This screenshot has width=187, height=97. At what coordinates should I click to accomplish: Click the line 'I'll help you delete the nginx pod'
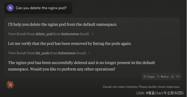pos(63,24)
